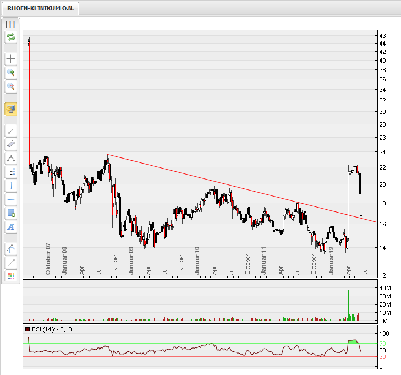401x375 pixels.
Task: Zoom in with the magnifier plus icon
Action: (x=11, y=73)
